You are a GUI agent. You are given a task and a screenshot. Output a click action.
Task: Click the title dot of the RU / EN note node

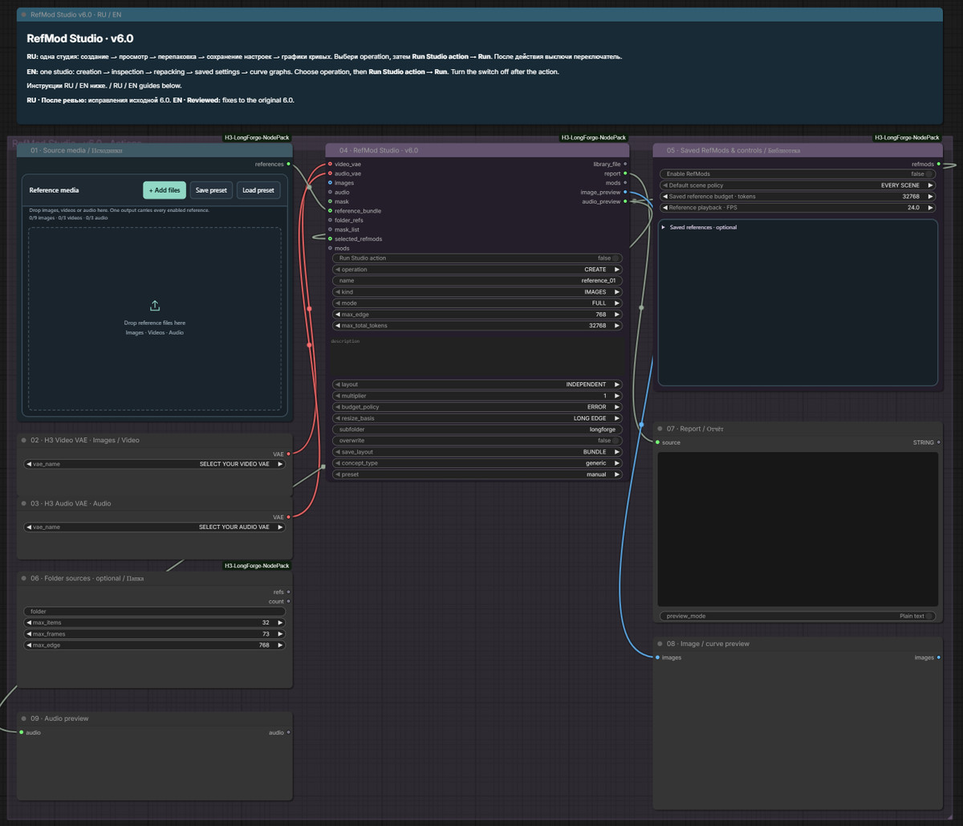(x=24, y=14)
